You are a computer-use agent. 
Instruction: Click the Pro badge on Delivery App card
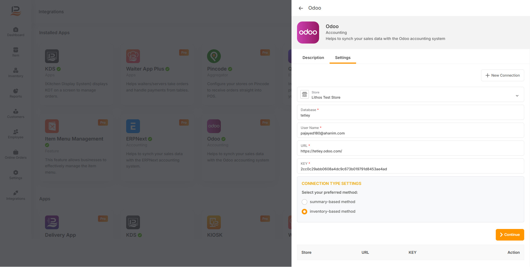(x=103, y=219)
